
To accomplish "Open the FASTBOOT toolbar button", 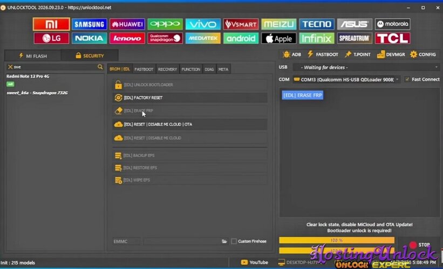I will pyautogui.click(x=323, y=54).
